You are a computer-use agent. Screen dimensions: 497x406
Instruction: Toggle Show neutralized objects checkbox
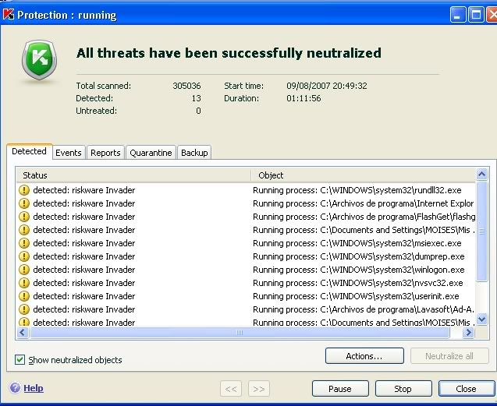tap(20, 359)
